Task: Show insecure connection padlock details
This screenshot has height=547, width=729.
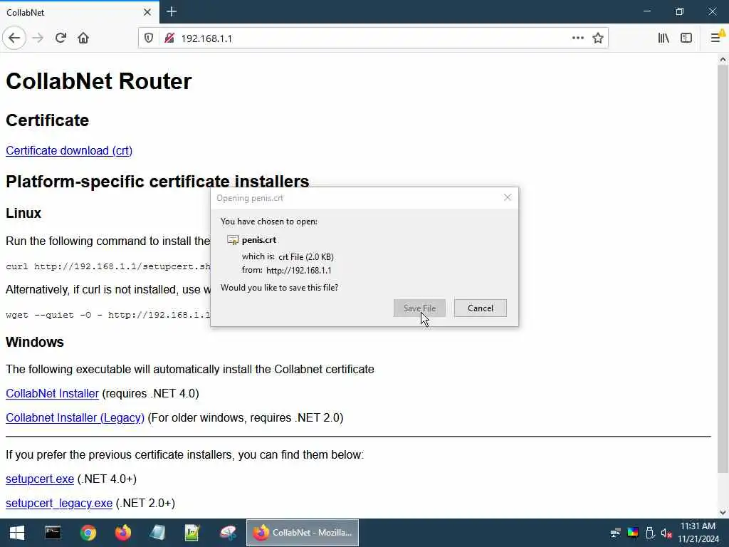Action: 169,38
